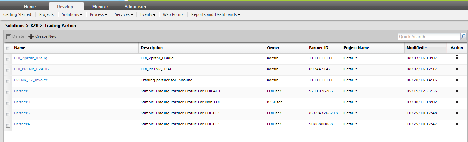Click modified date 05/19/12 23:36
This screenshot has width=468, height=142.
422,91
